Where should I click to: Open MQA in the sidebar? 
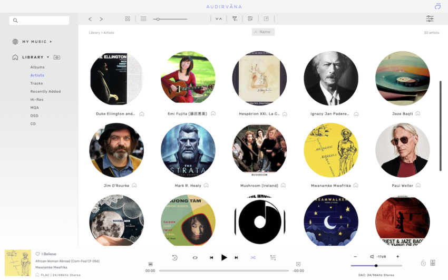(x=35, y=108)
